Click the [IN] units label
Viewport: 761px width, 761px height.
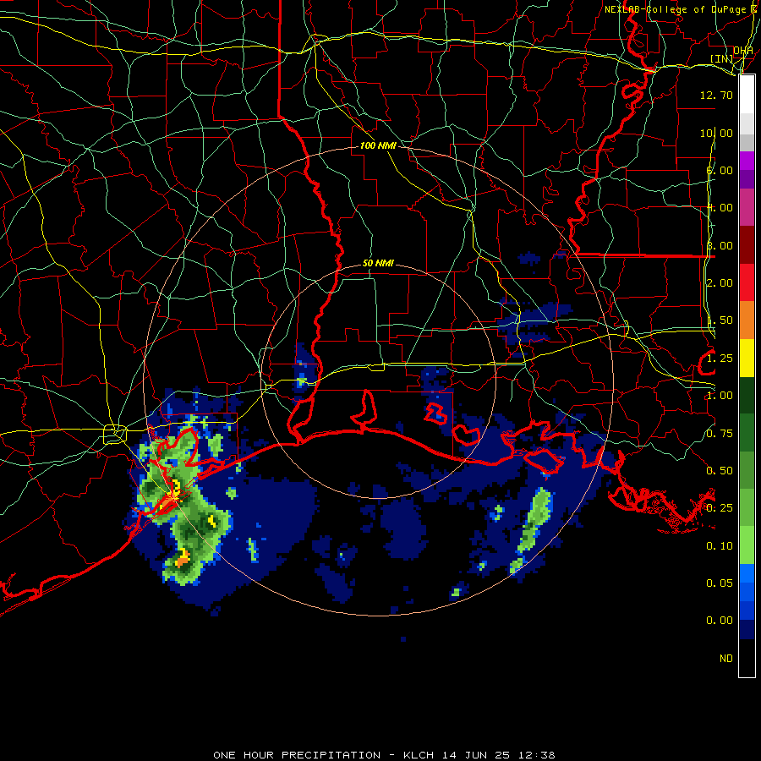click(721, 58)
